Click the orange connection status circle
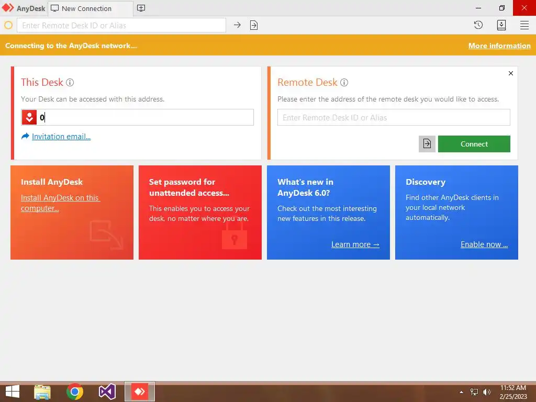The width and height of the screenshot is (536, 402). [x=8, y=25]
